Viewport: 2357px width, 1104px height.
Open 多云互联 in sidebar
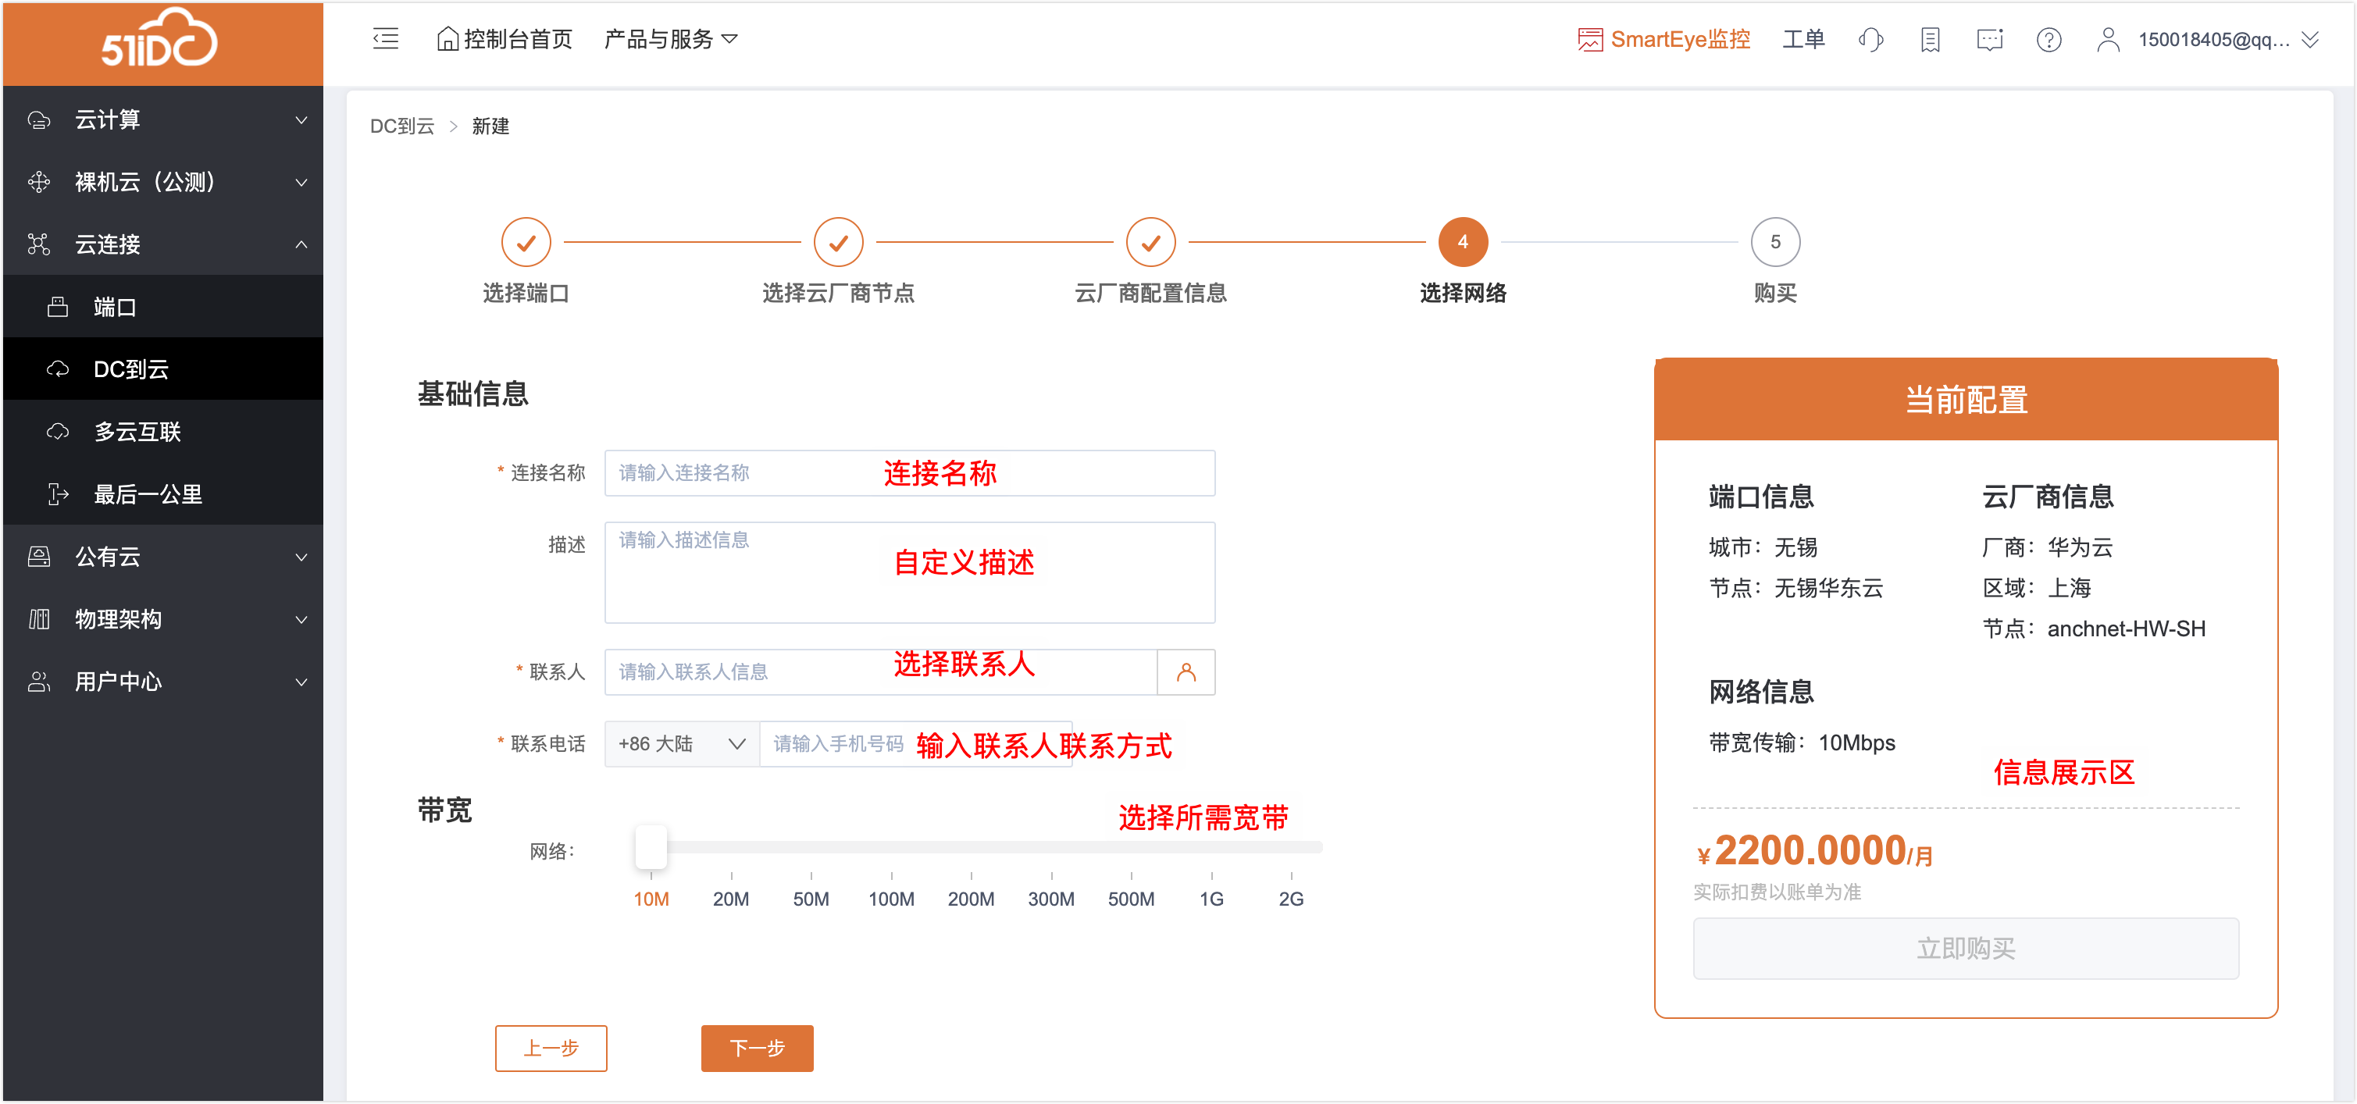click(137, 432)
